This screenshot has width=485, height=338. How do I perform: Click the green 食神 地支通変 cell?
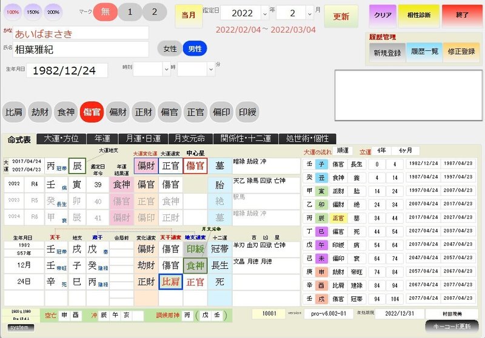click(195, 265)
